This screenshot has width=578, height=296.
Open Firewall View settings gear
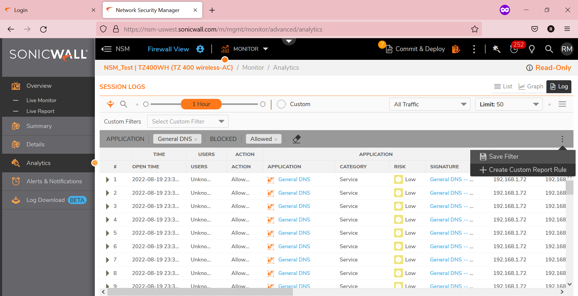pyautogui.click(x=200, y=49)
